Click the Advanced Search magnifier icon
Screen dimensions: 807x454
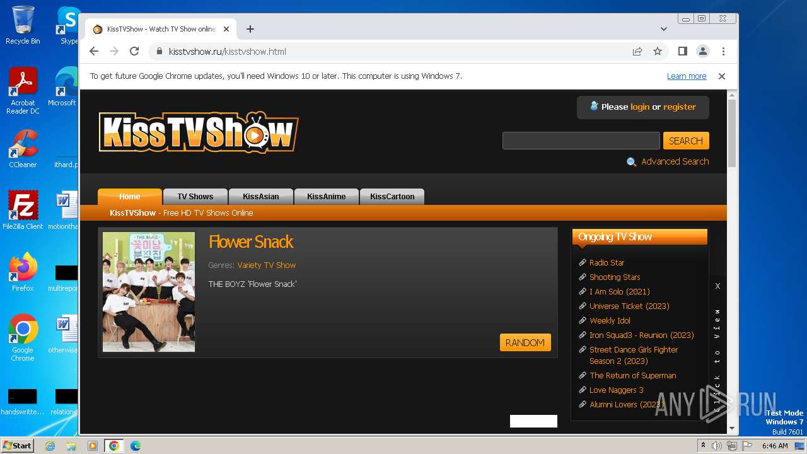point(631,162)
